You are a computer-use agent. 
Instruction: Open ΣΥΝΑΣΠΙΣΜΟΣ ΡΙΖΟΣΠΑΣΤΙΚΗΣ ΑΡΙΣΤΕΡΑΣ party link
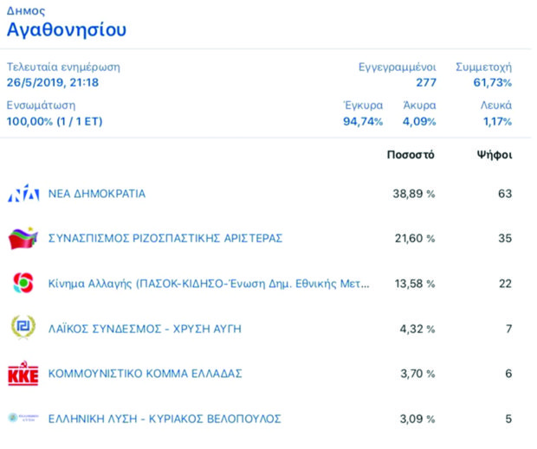tap(165, 239)
